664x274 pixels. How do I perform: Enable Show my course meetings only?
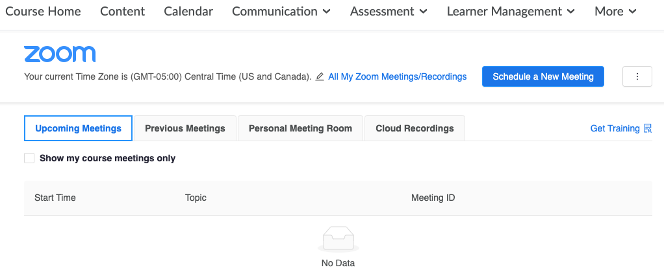(29, 158)
